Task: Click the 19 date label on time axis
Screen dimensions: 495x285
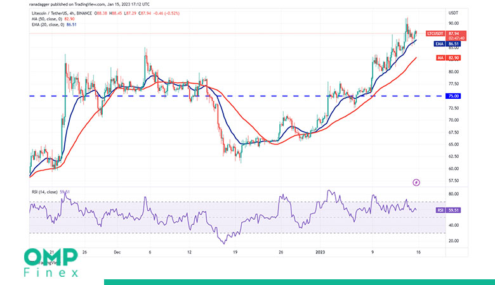Action: coord(235,252)
